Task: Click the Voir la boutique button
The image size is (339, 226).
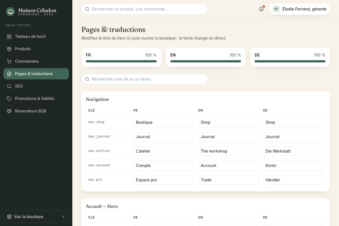Action: click(x=36, y=217)
